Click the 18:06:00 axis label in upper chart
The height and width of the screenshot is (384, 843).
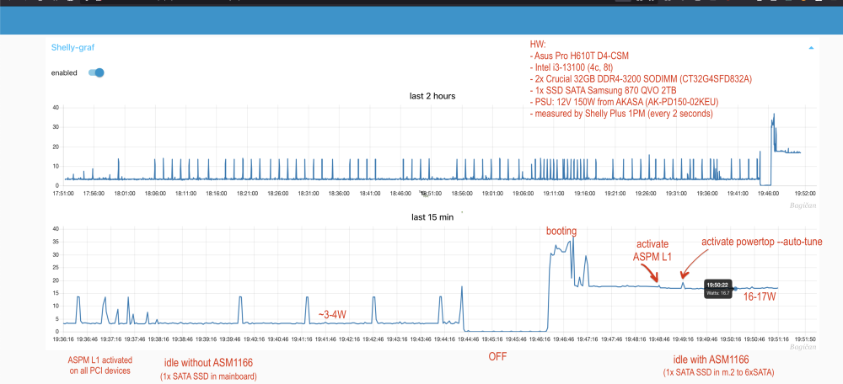(155, 194)
